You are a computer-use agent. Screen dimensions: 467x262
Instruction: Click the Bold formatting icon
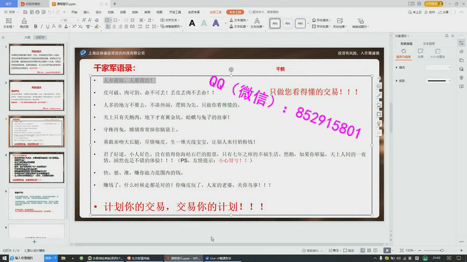(x=35, y=27)
